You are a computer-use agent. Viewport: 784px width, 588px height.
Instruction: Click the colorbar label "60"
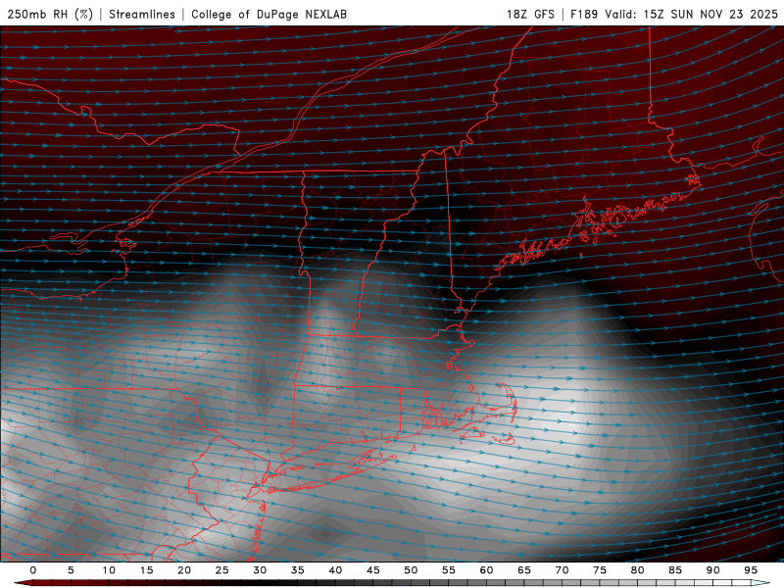click(486, 570)
